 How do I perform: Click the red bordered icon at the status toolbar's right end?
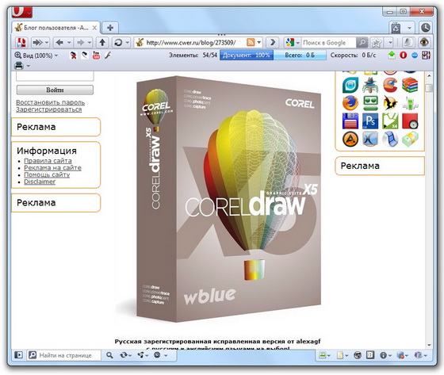point(426,55)
